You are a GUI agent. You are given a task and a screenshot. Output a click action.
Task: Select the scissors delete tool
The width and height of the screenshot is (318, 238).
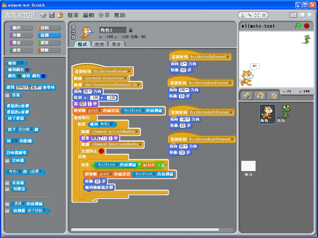(250, 15)
